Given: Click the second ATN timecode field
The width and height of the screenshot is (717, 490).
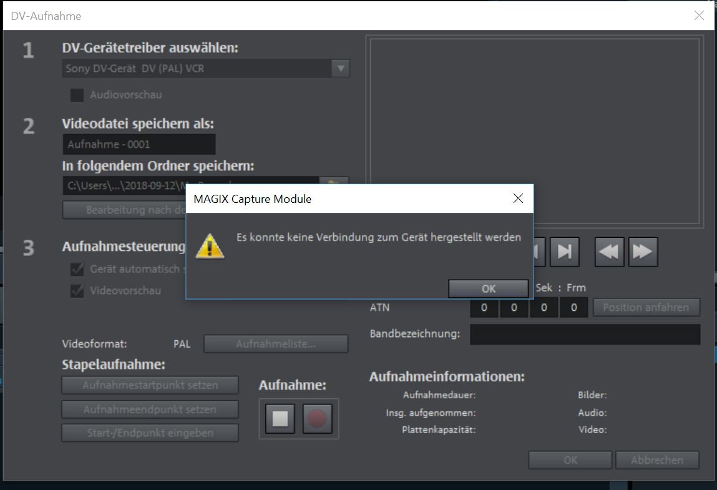Looking at the screenshot, I should [x=514, y=308].
